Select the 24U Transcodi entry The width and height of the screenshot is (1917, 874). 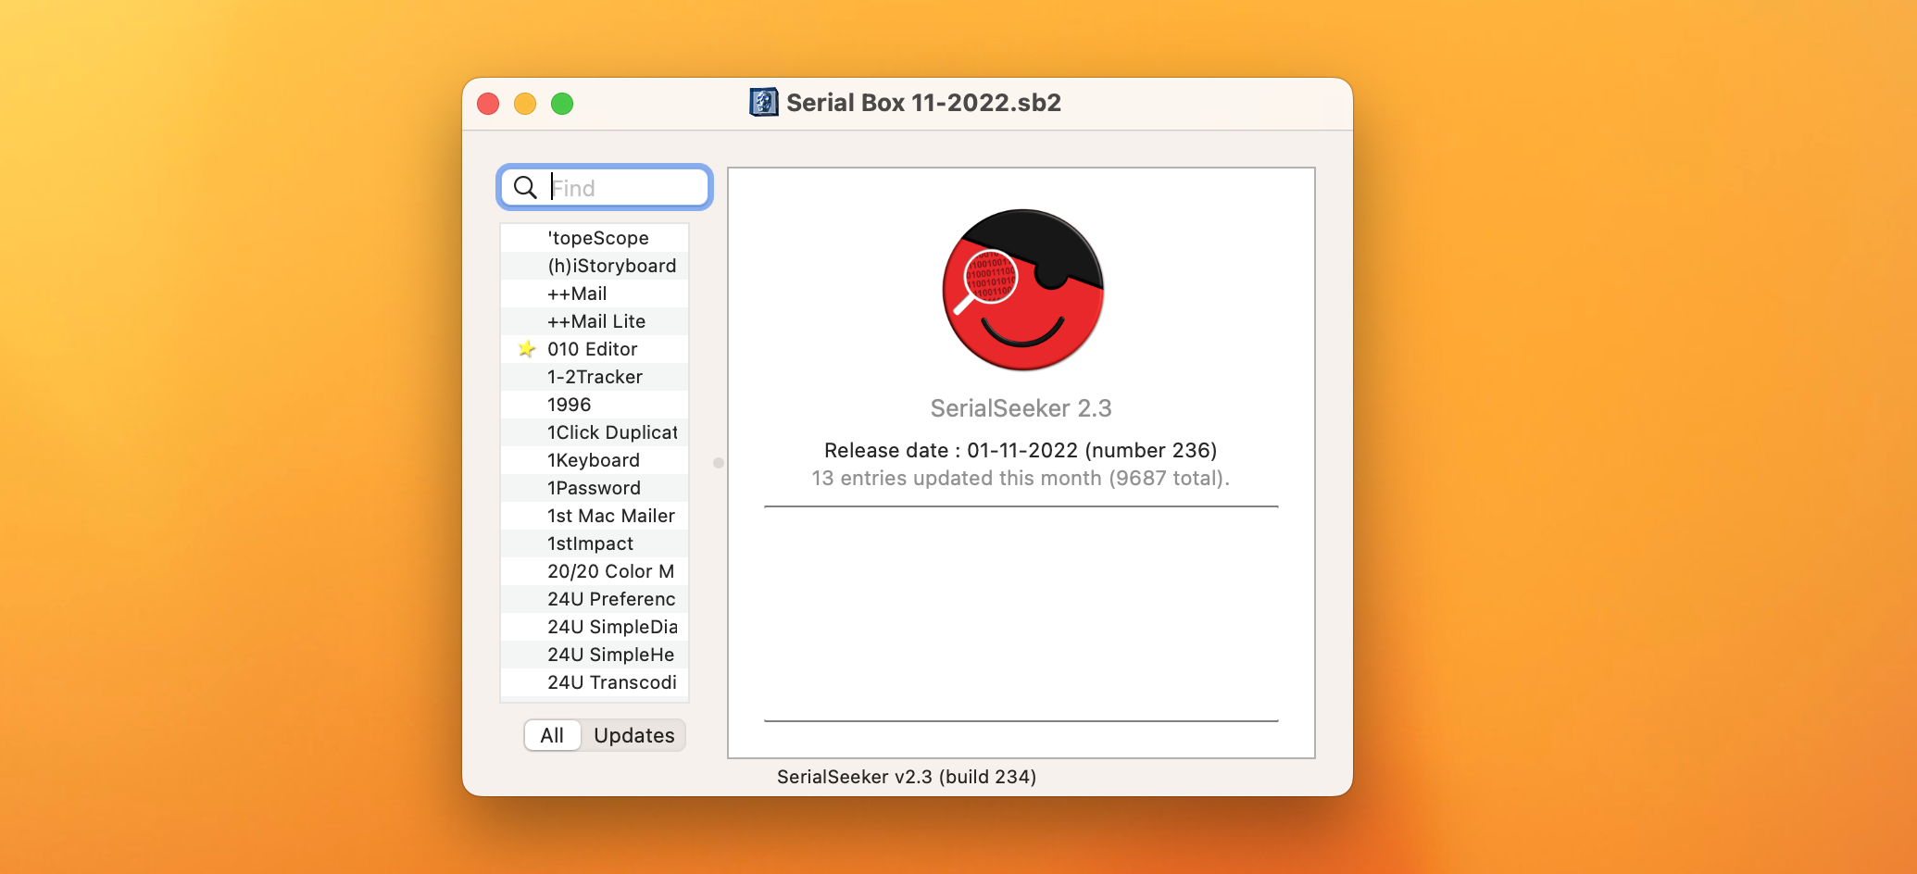(595, 682)
